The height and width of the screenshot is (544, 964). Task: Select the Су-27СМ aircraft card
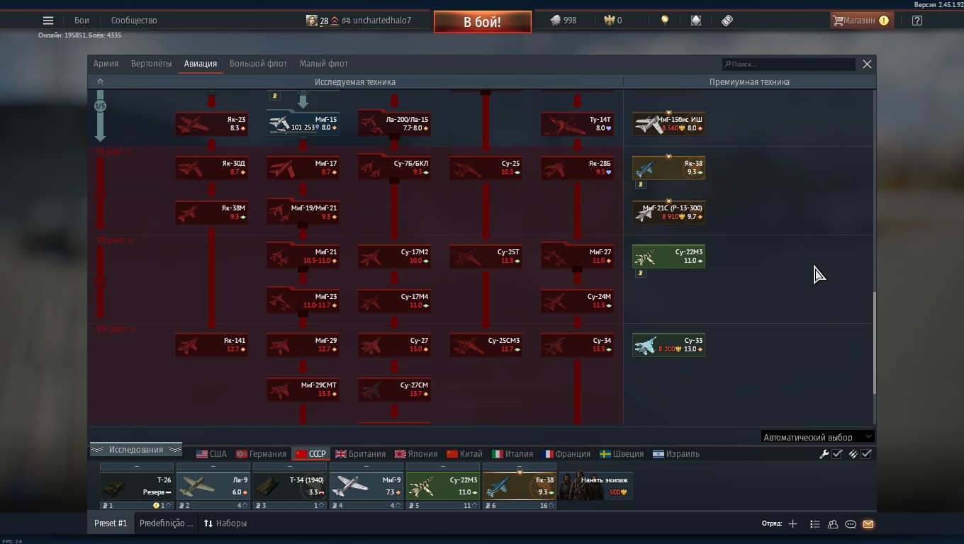(x=394, y=389)
